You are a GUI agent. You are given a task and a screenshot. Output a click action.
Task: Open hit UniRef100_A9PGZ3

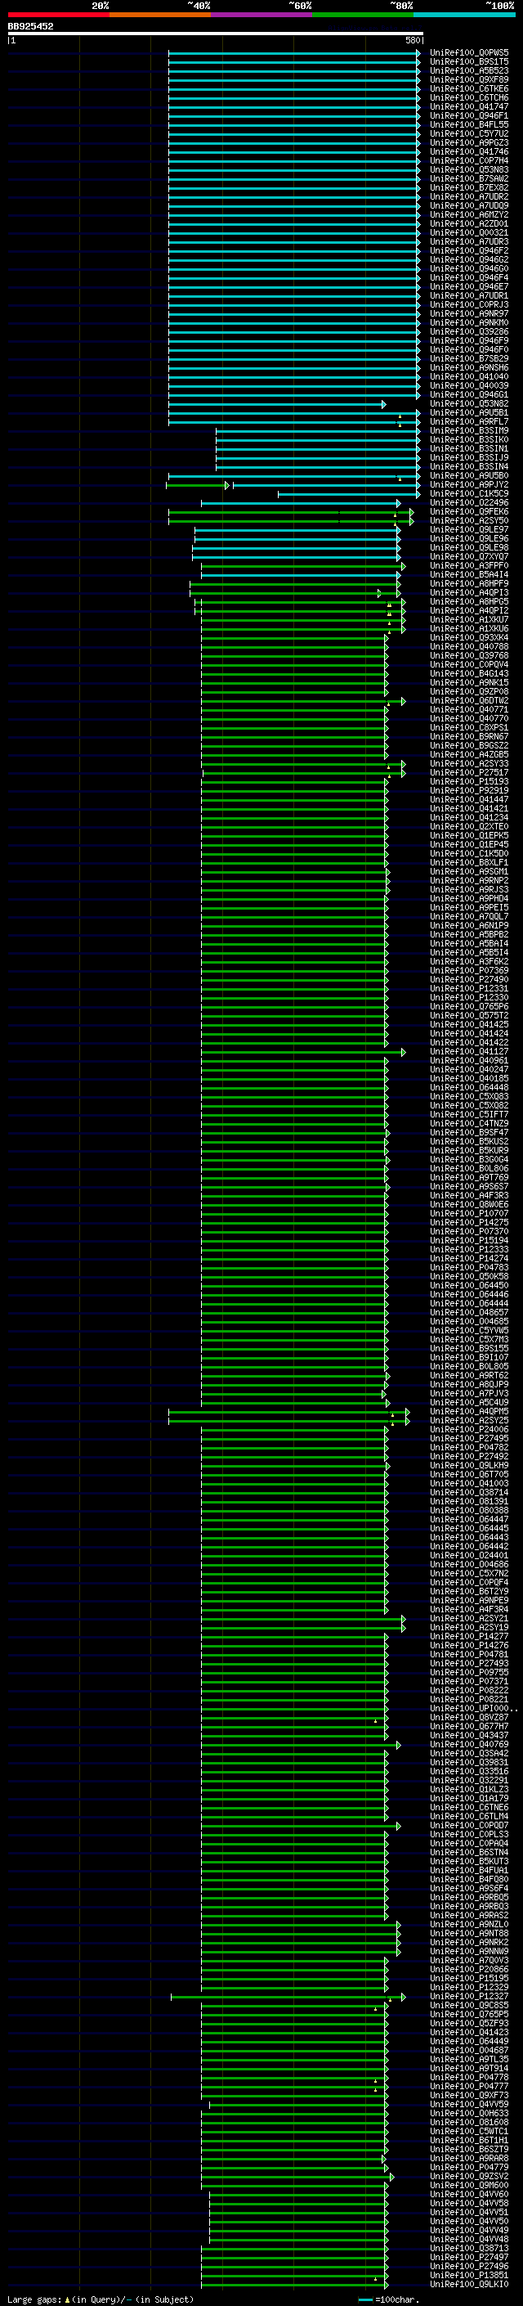[x=468, y=142]
